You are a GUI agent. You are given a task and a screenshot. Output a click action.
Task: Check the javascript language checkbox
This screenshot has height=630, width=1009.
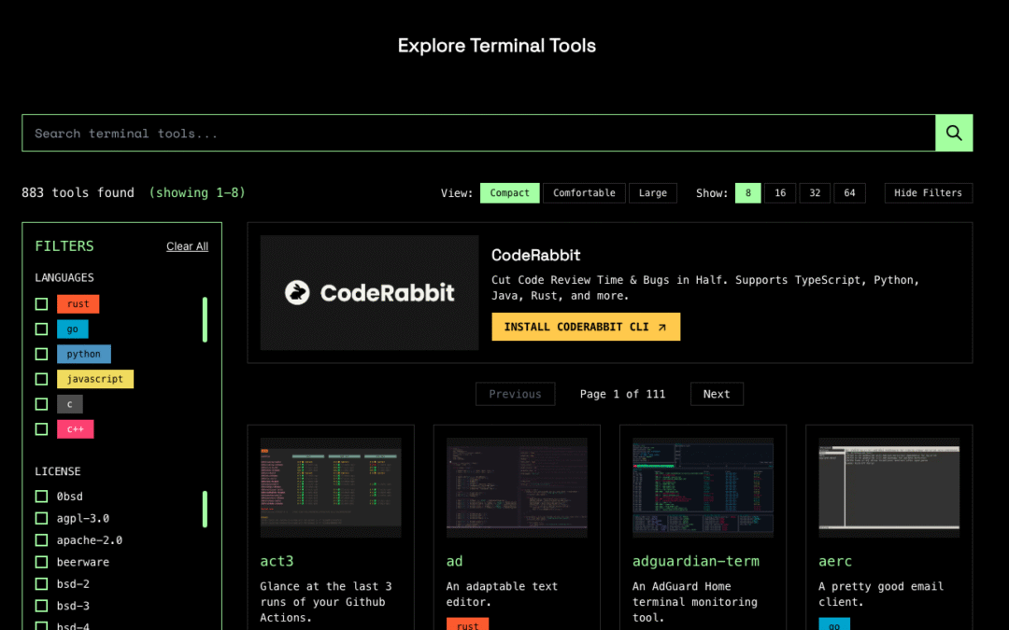[x=41, y=379]
